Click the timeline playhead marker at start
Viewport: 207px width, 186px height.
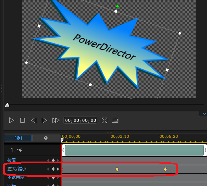pyautogui.click(x=62, y=140)
